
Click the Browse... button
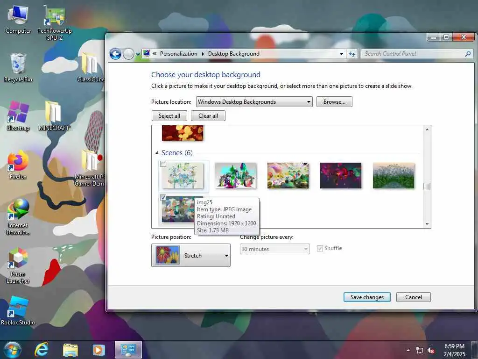pyautogui.click(x=334, y=101)
